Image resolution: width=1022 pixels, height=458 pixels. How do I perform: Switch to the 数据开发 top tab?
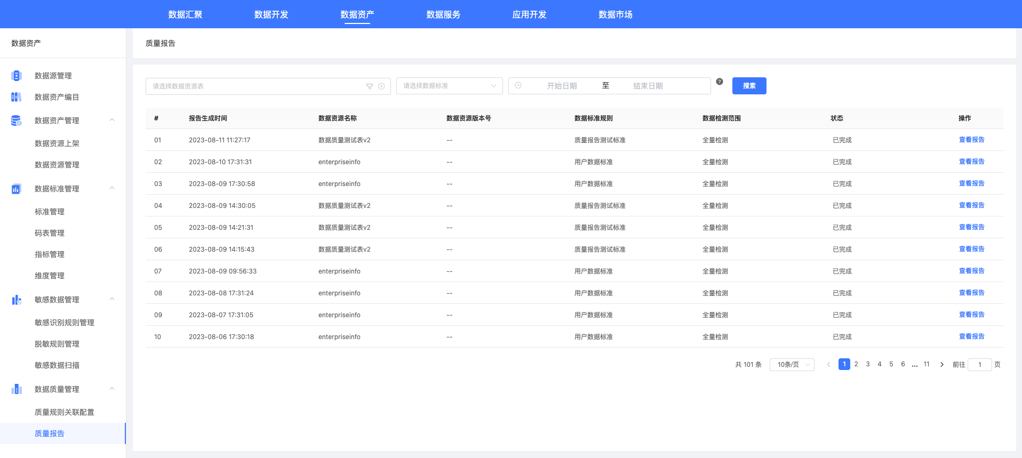pos(271,14)
